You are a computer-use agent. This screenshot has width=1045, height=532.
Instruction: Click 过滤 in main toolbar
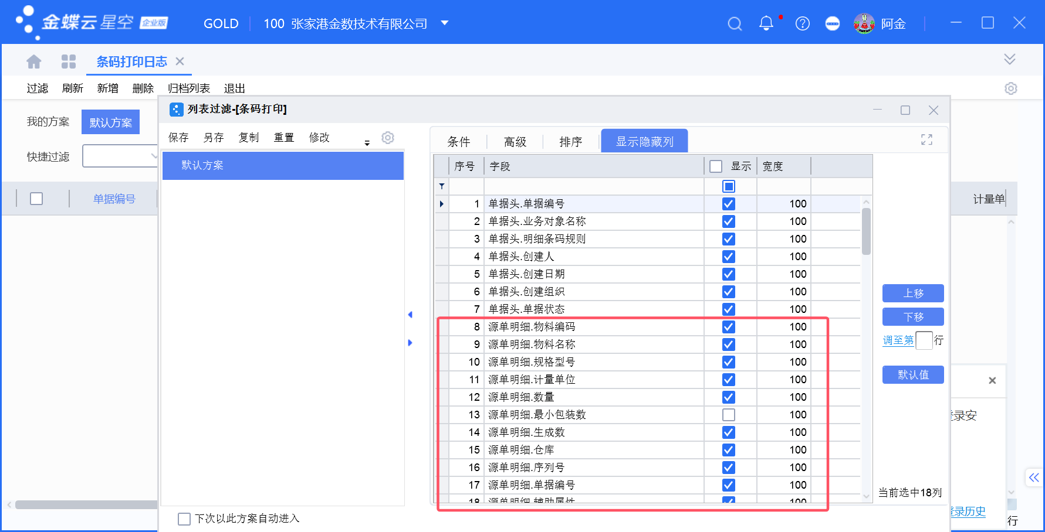(38, 88)
